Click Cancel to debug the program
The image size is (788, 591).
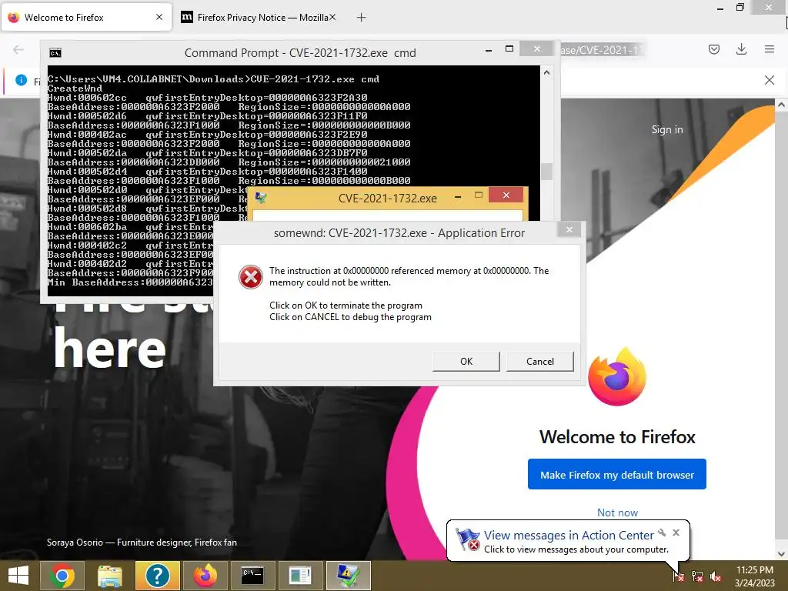coord(539,362)
